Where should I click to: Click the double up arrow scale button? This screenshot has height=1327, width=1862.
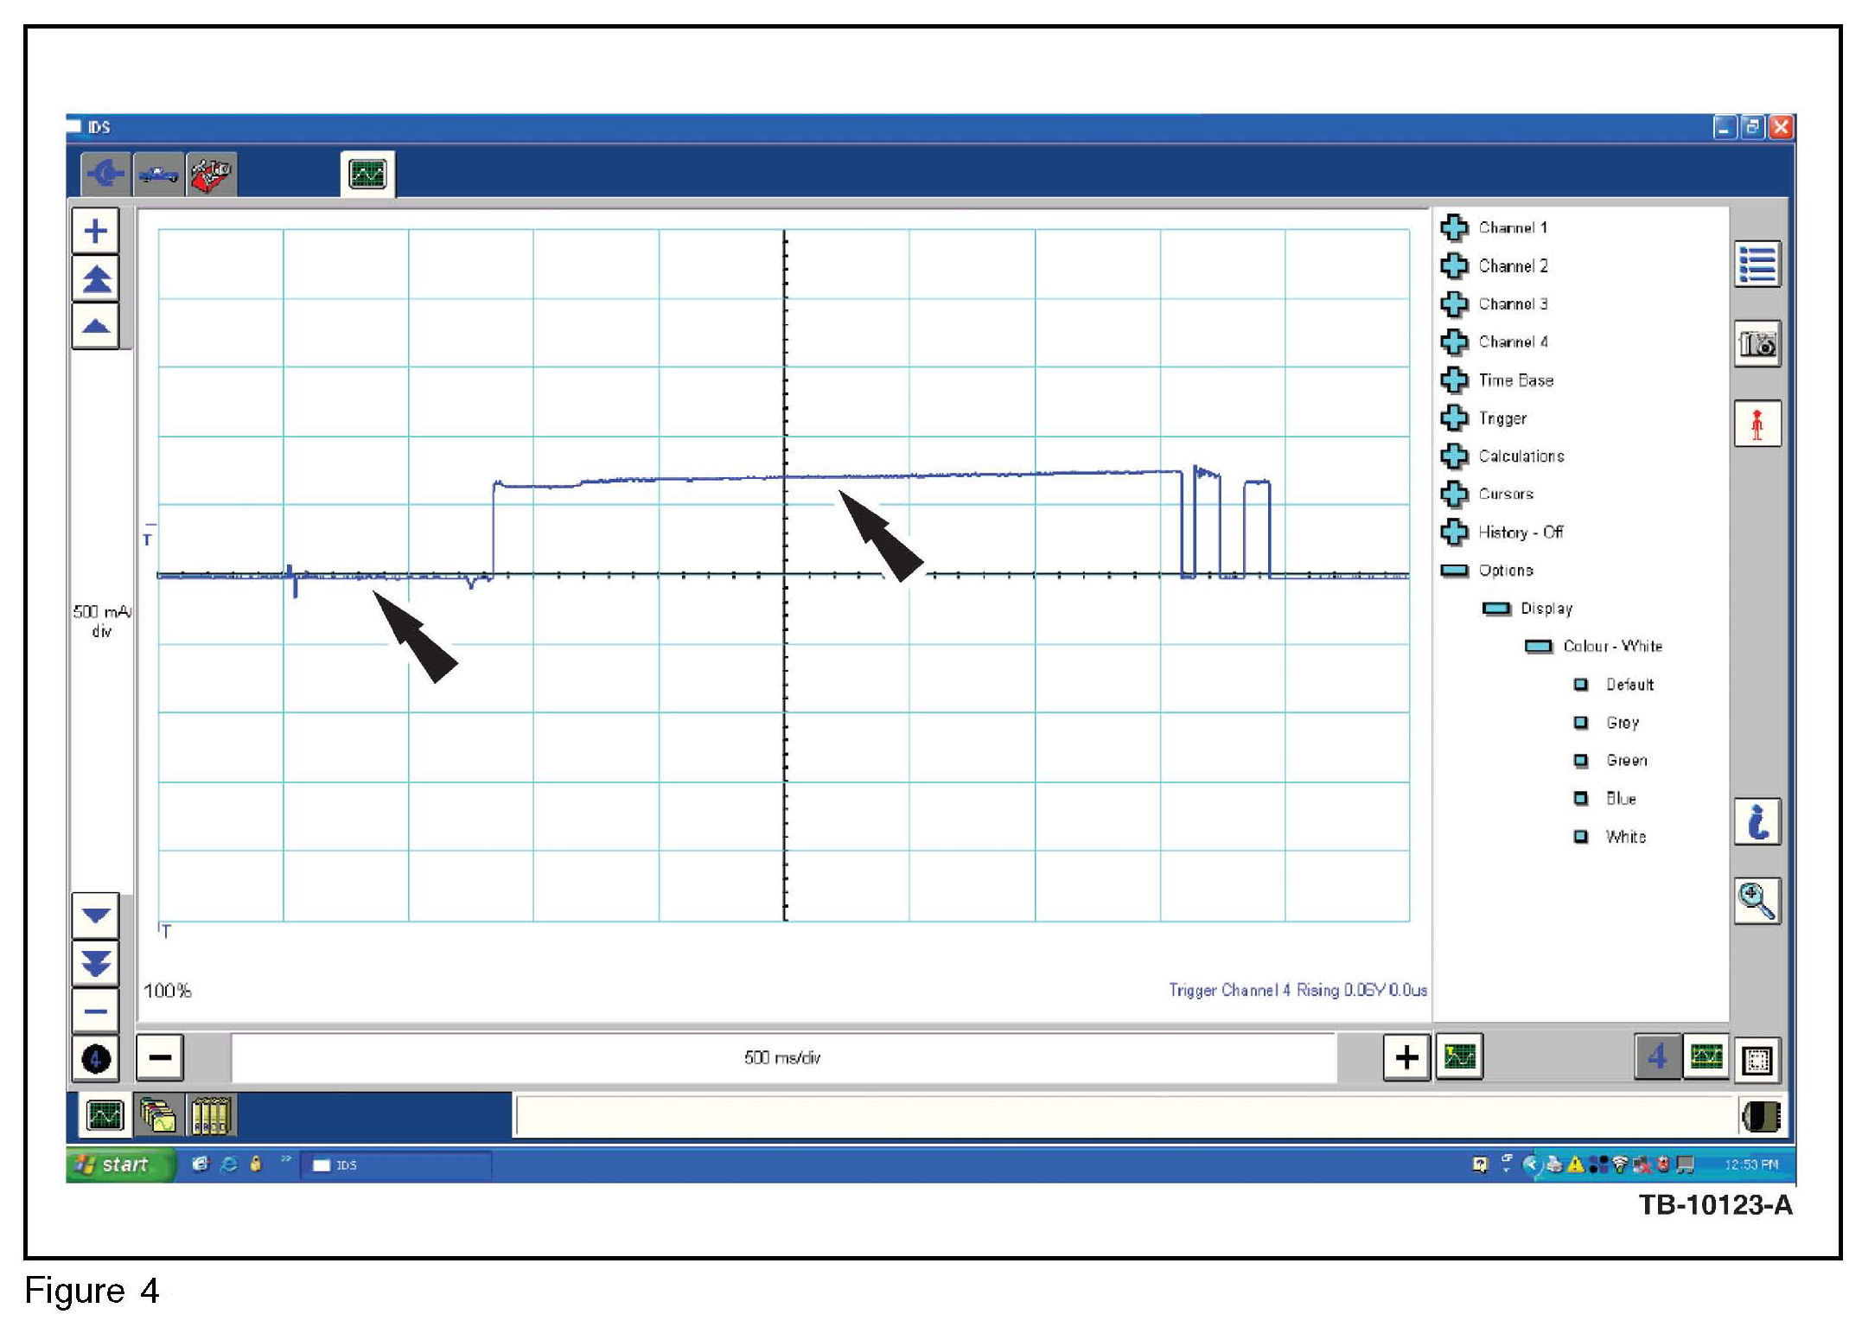[96, 279]
